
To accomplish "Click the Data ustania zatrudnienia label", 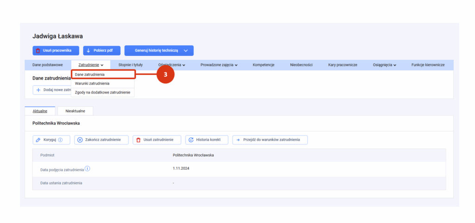I will (x=61, y=183).
